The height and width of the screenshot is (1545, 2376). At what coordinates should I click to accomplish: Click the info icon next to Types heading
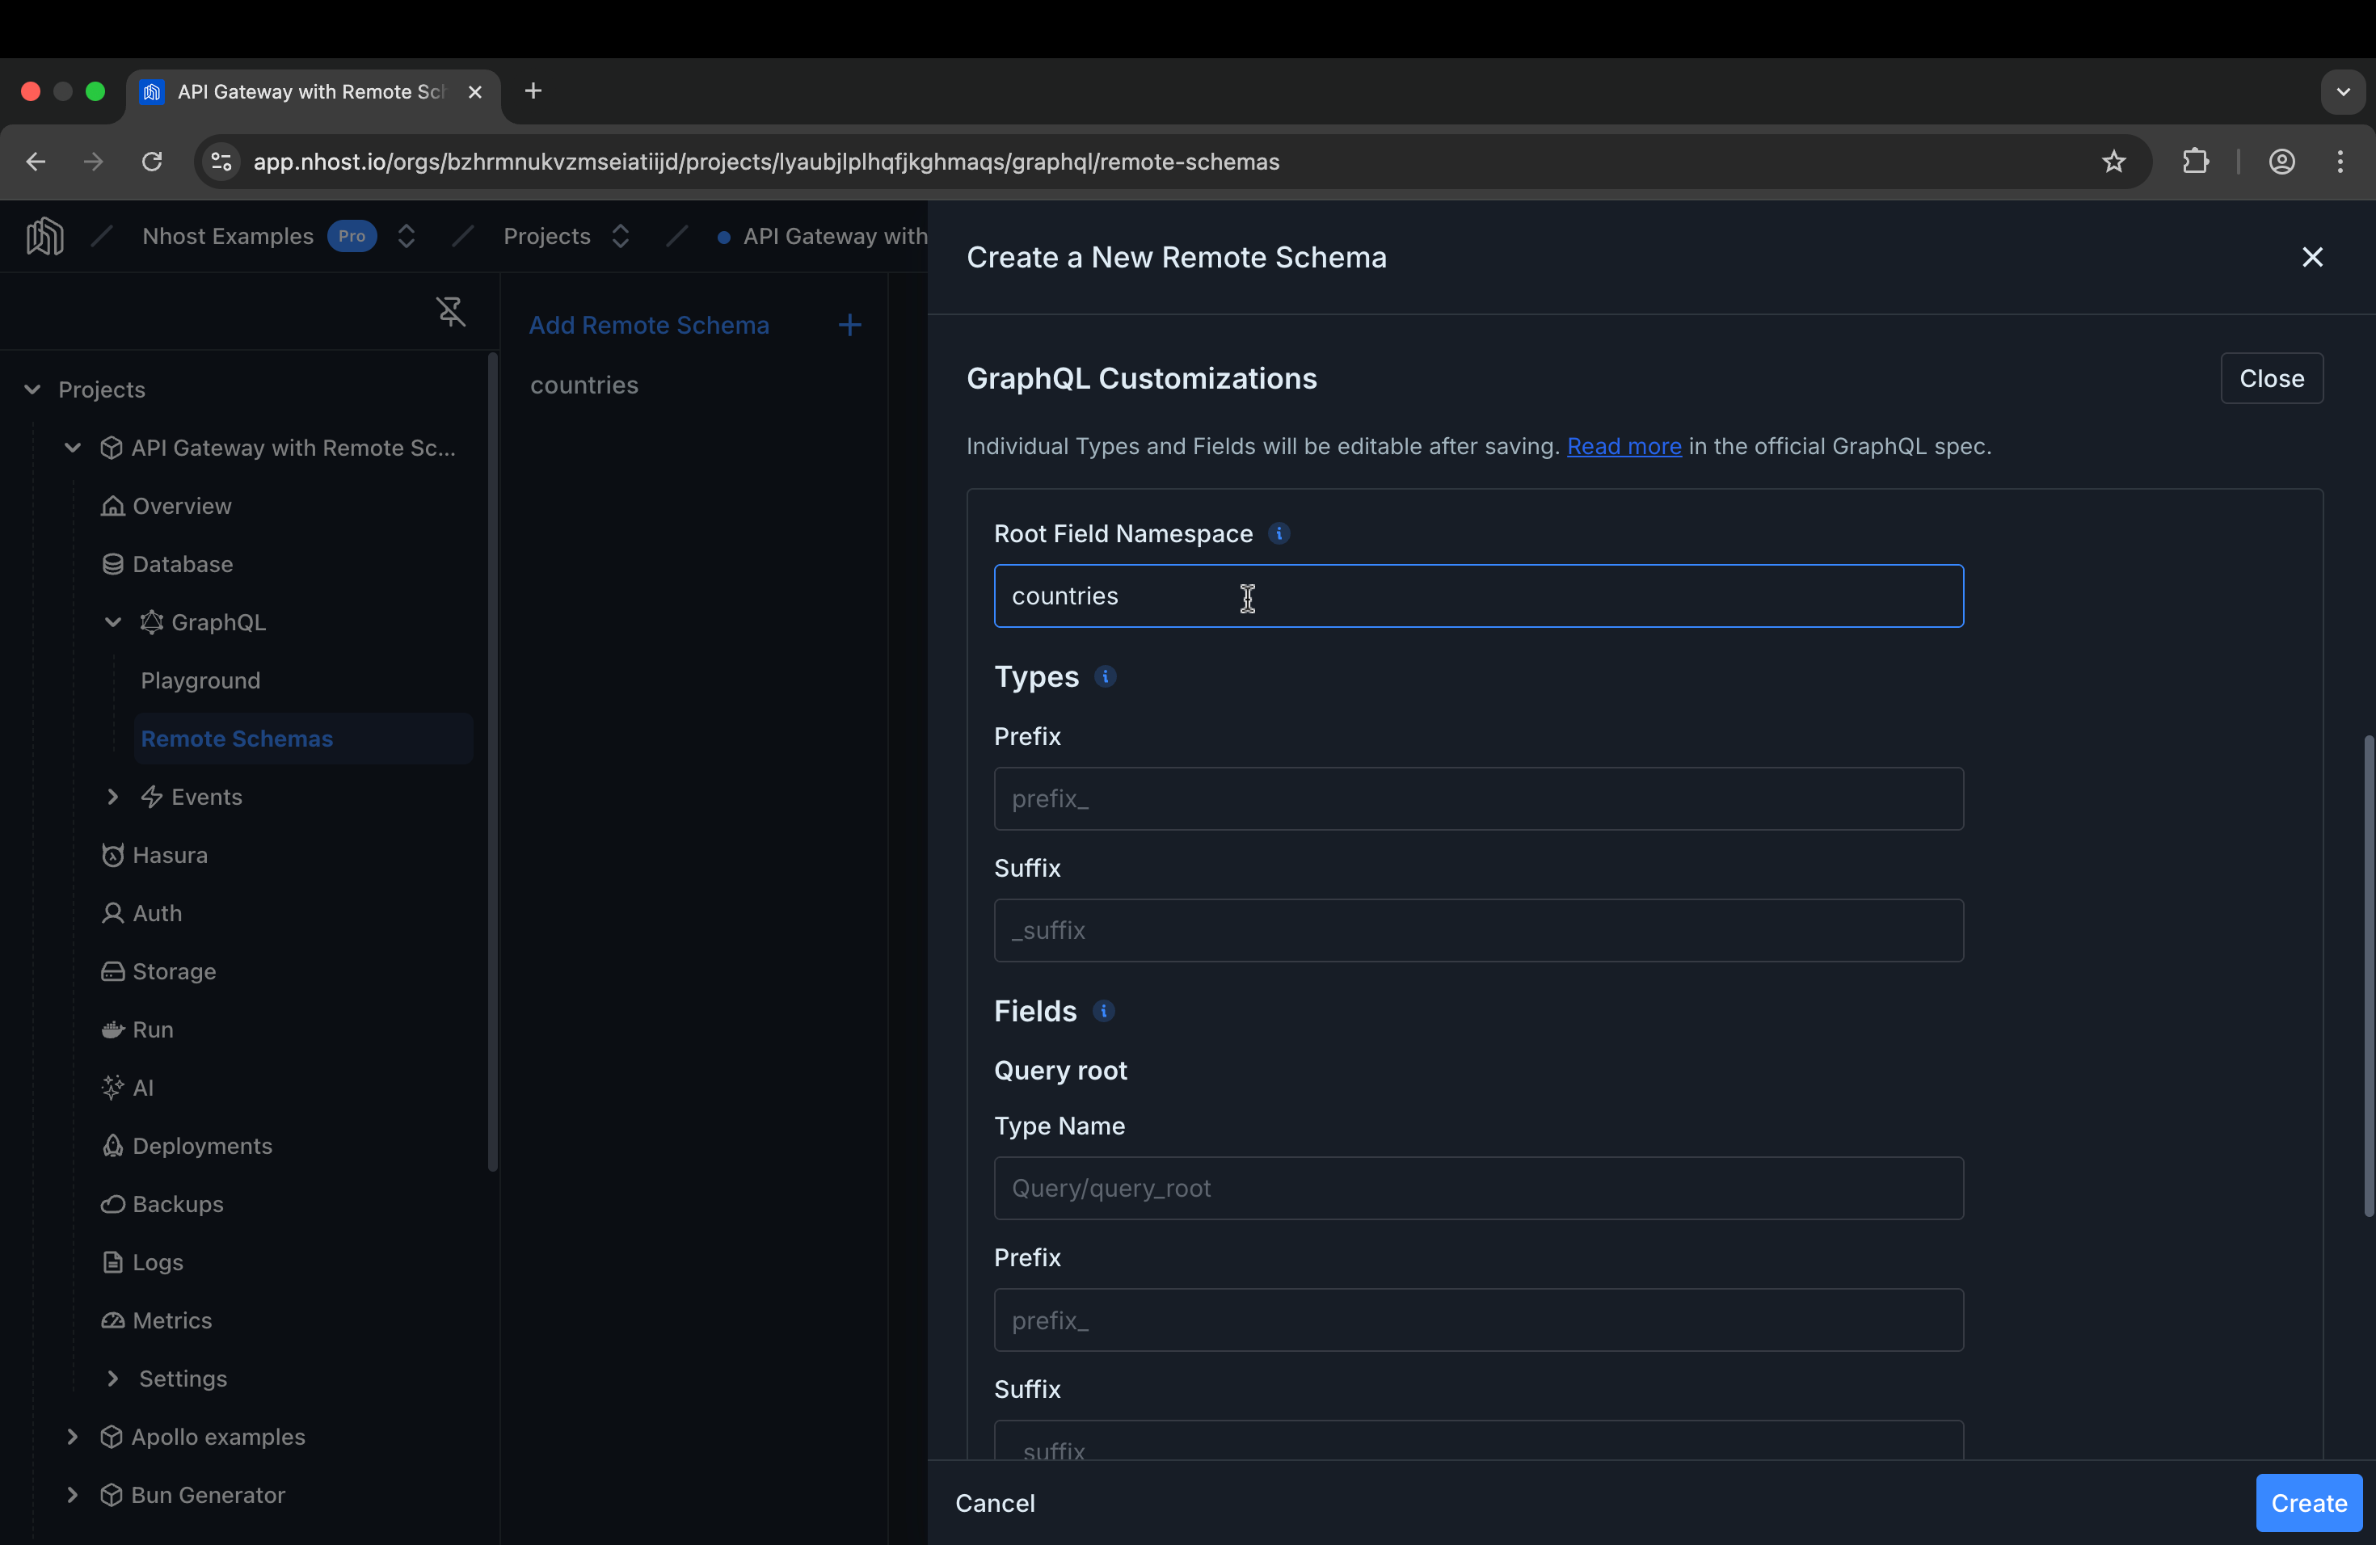point(1106,676)
